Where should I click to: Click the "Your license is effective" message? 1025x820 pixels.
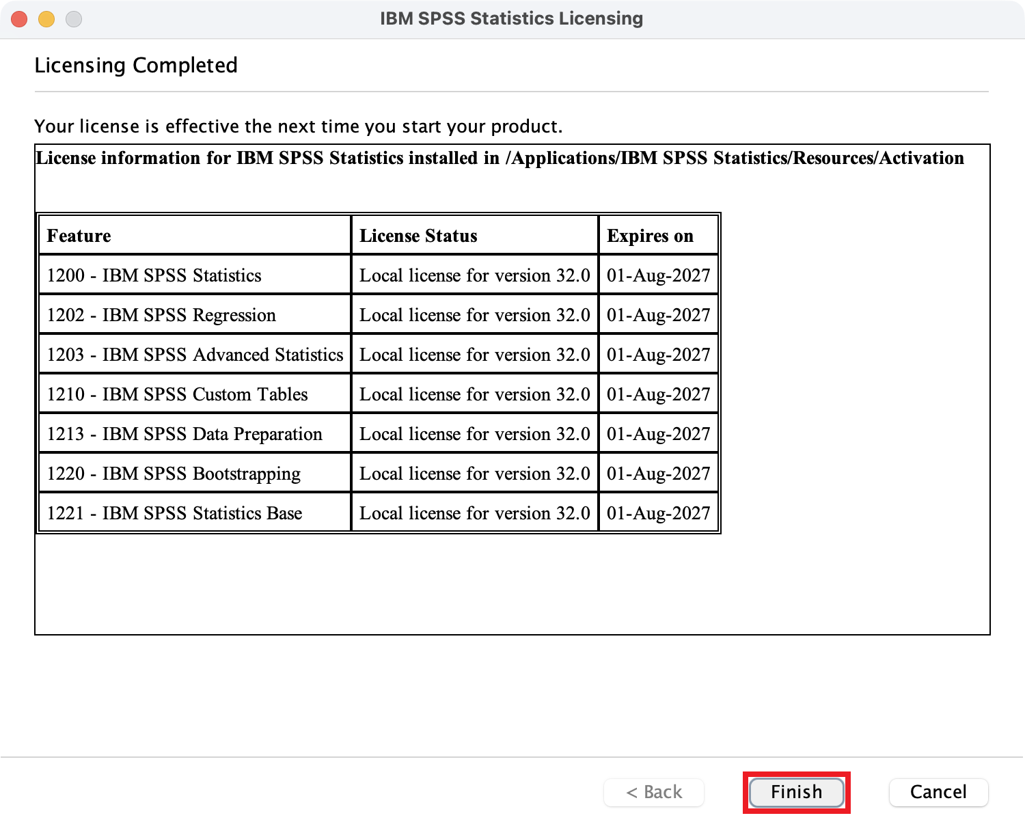click(x=299, y=126)
